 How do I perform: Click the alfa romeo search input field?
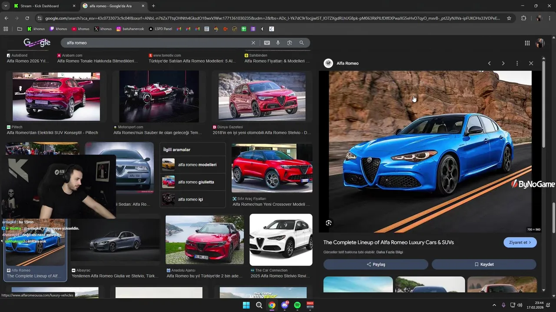tap(156, 43)
